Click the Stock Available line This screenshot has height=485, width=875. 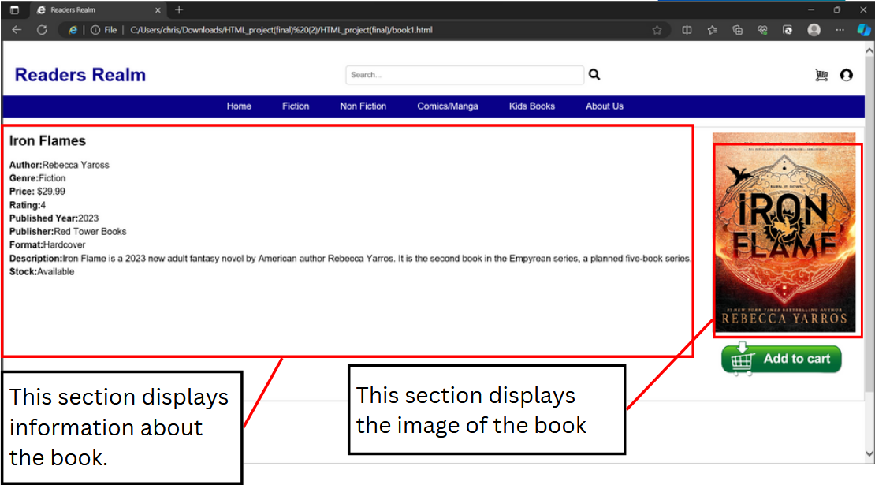(42, 272)
